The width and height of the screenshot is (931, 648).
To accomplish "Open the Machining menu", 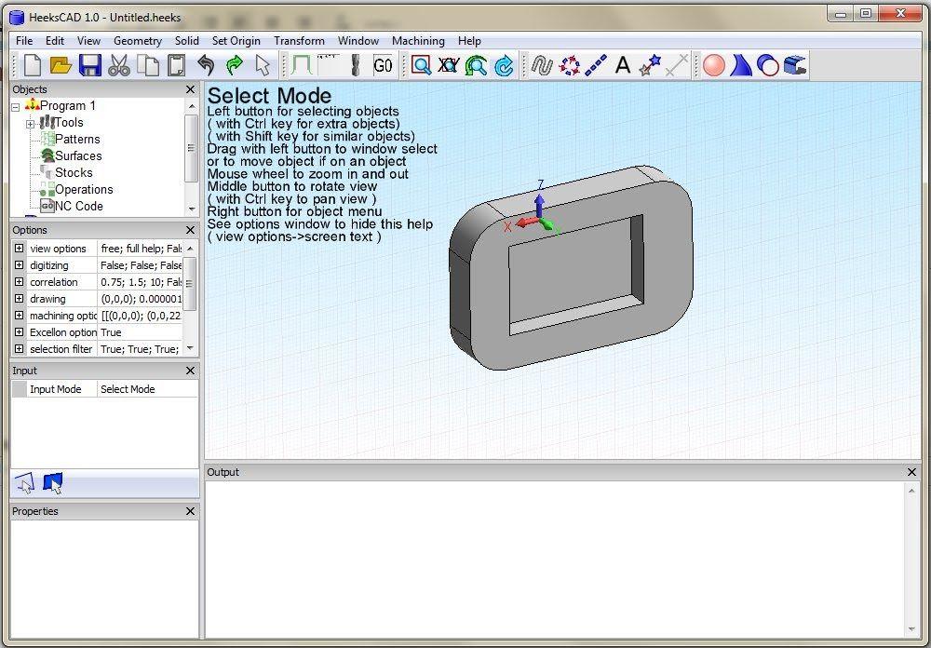I will [418, 41].
